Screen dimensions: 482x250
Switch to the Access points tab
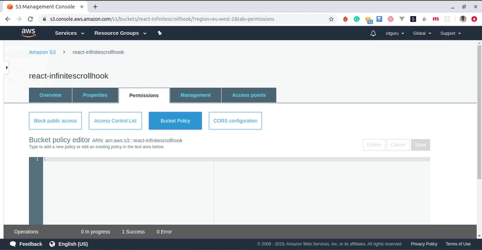click(249, 95)
